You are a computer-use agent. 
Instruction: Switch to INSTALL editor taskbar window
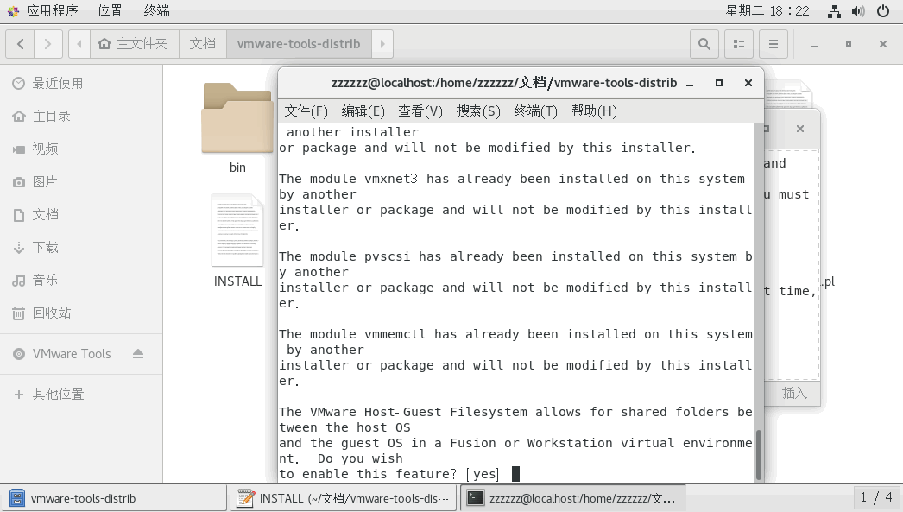point(344,498)
